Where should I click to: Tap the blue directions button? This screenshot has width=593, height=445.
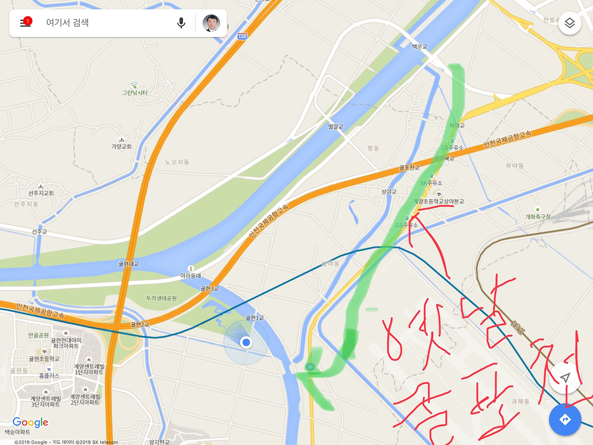click(x=565, y=420)
